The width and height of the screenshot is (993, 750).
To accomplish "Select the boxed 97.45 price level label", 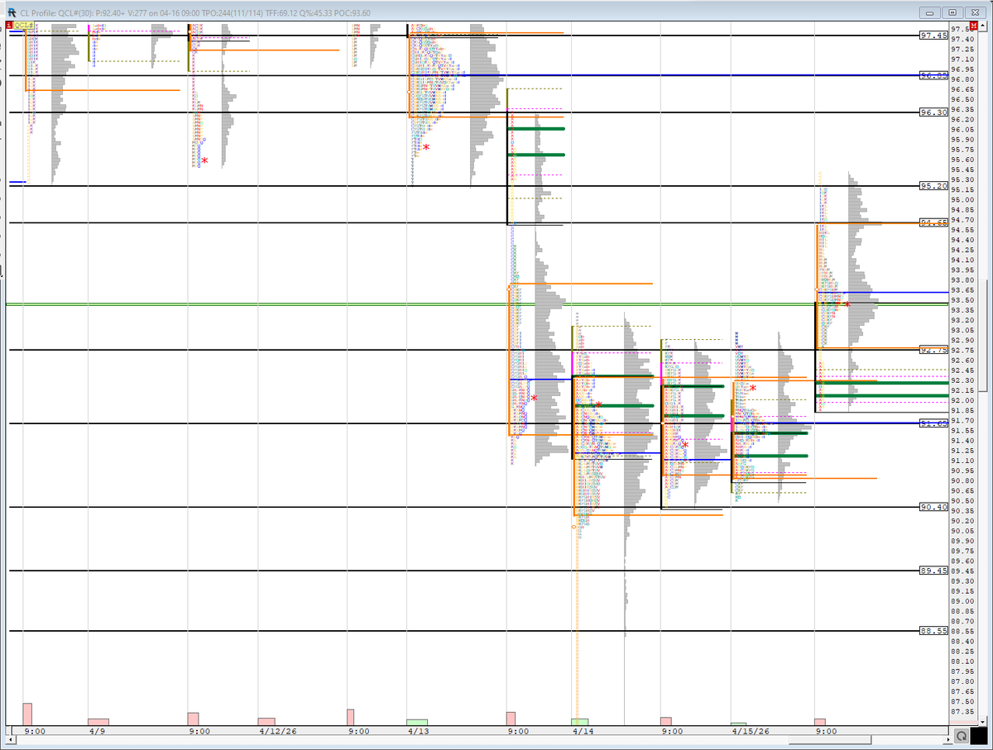I will coord(933,36).
